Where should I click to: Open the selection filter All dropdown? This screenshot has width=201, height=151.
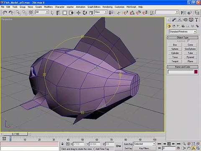click(x=42, y=12)
